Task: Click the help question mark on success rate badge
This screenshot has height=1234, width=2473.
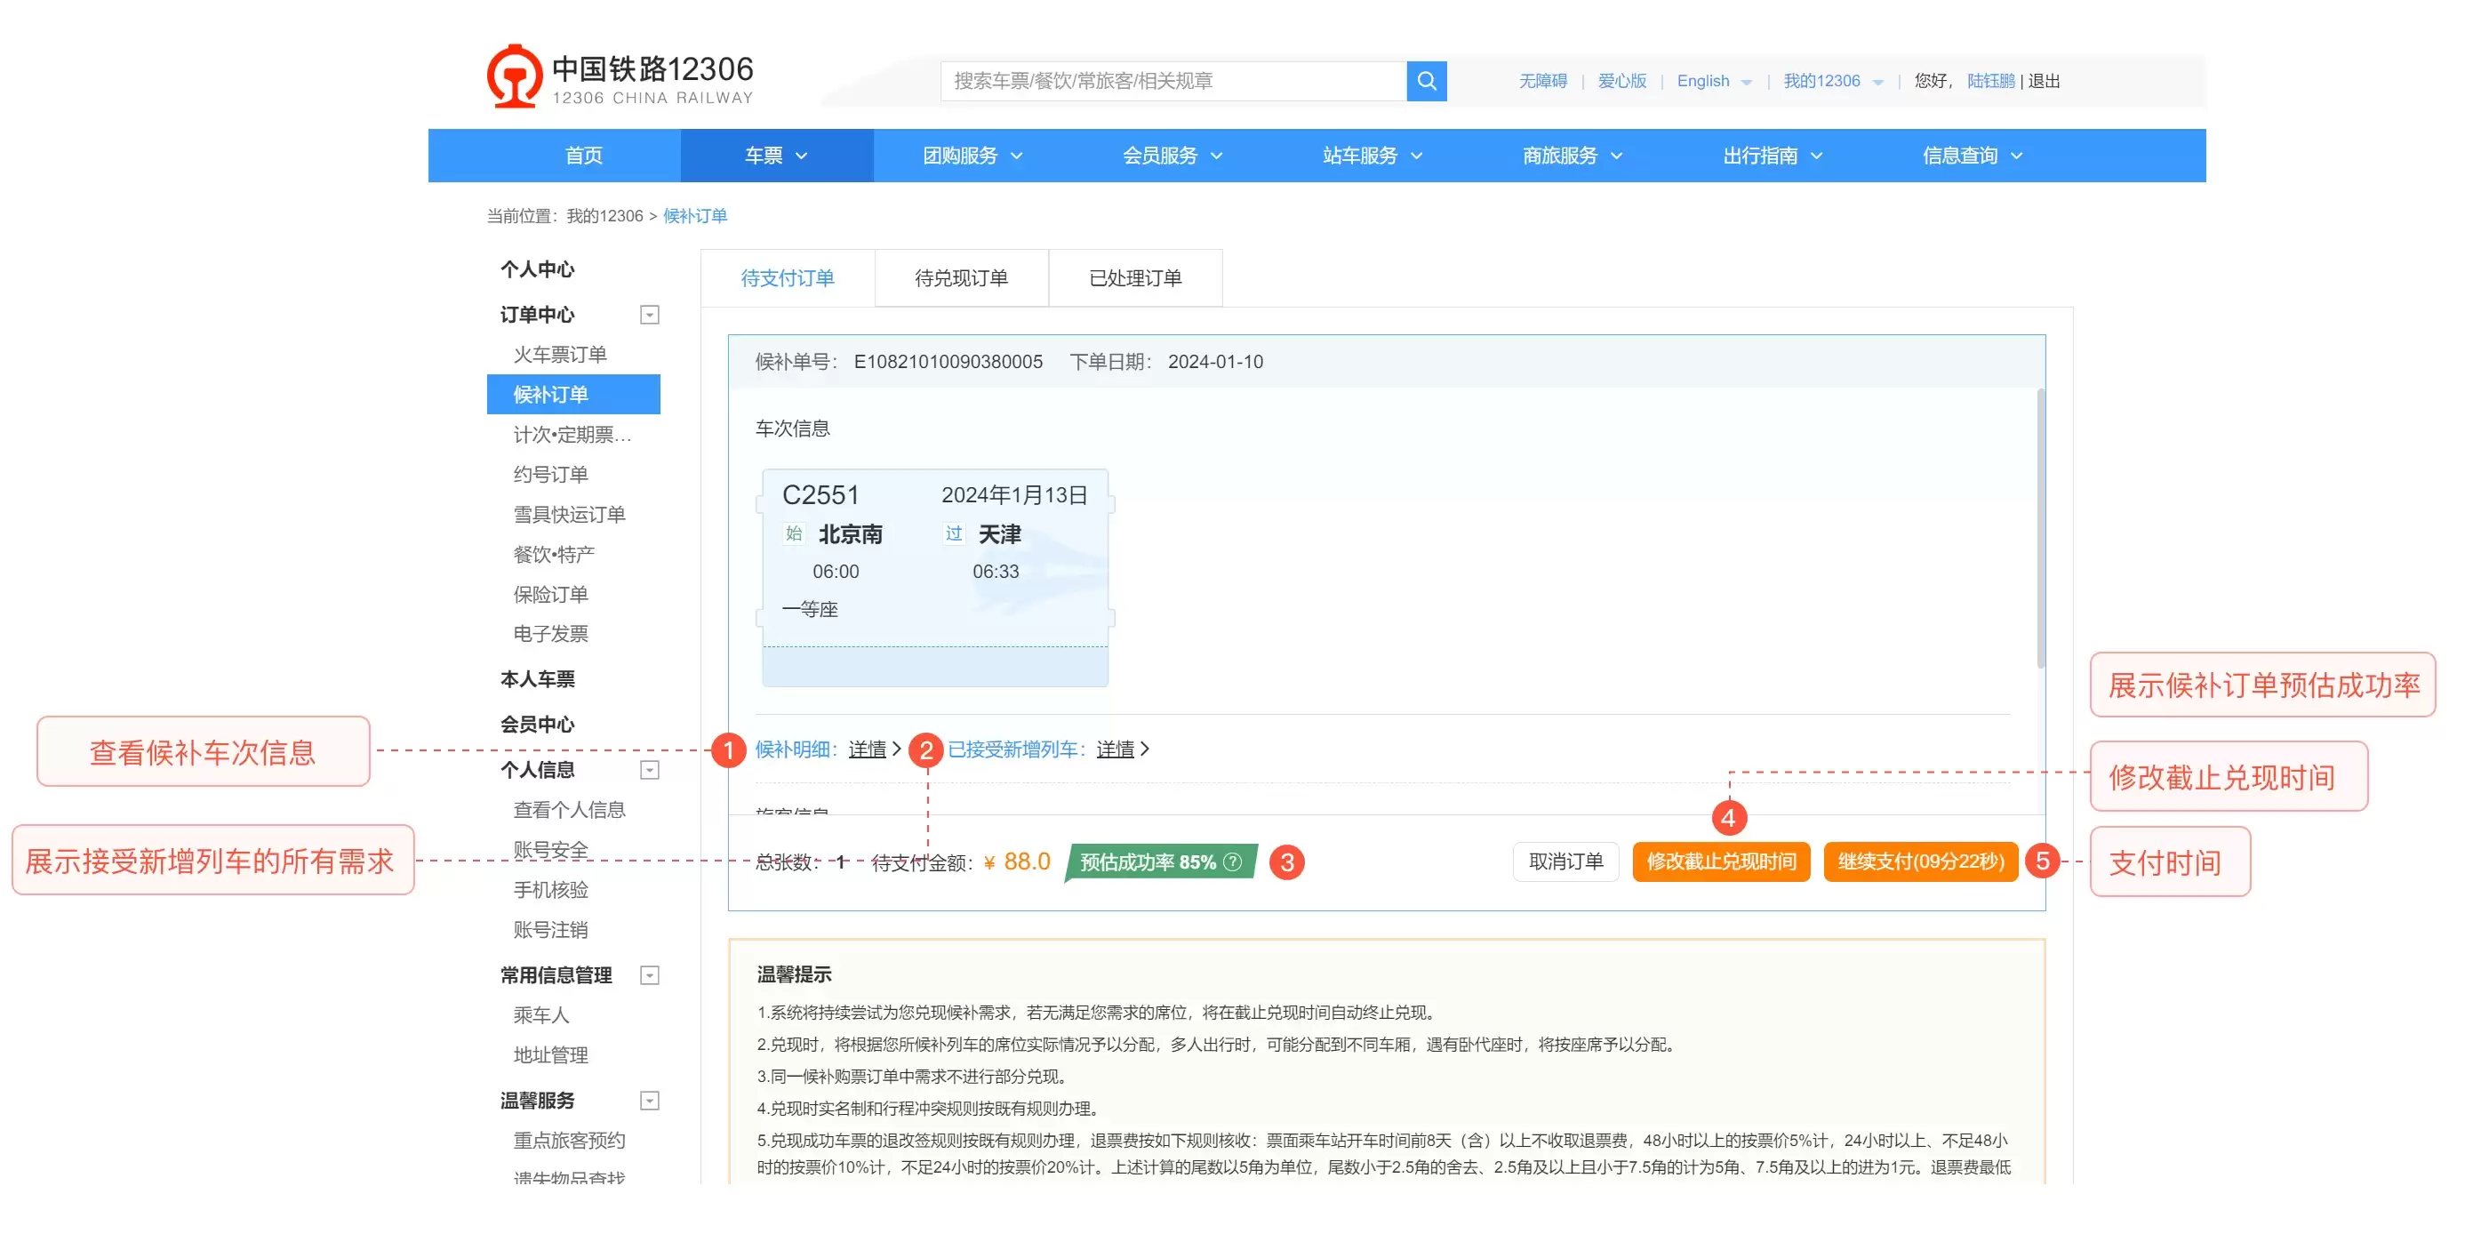Action: 1233,861
